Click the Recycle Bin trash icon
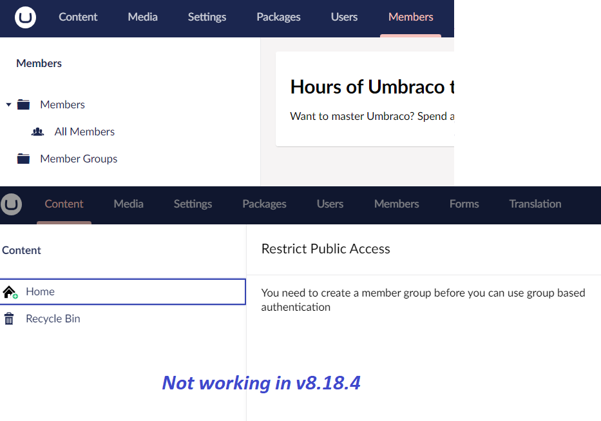 tap(9, 318)
